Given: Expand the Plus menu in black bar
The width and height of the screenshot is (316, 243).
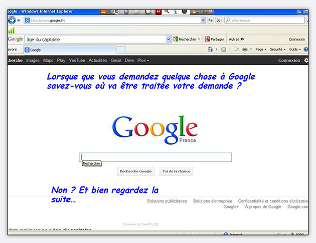Looking at the screenshot, I should (x=143, y=61).
